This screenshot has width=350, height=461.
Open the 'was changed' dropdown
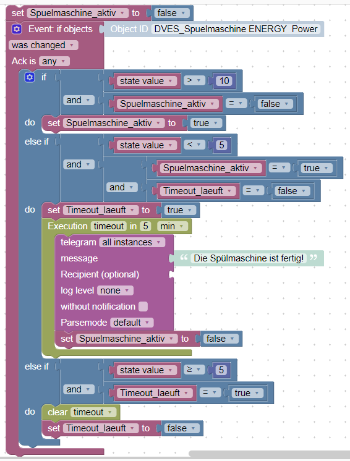(x=43, y=45)
